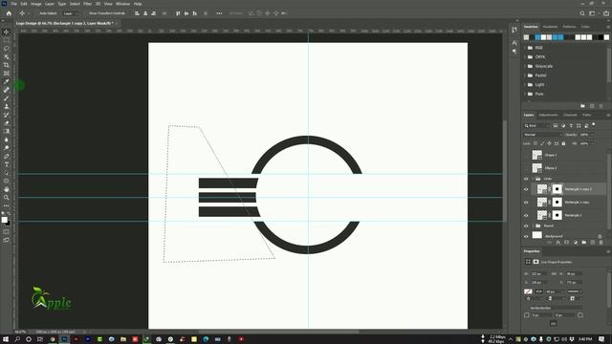This screenshot has height=344, width=612.
Task: Click the layer Opacity value field
Action: [x=584, y=135]
